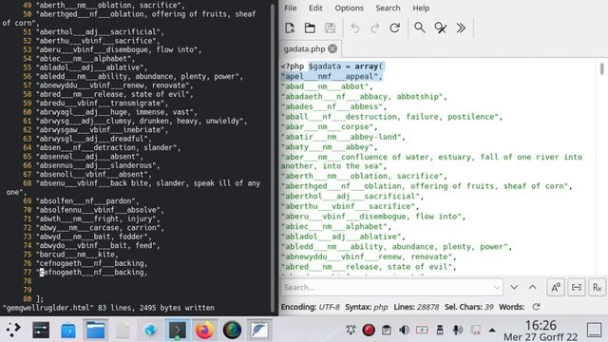
Task: Close the gadata.php tab
Action: click(x=332, y=48)
